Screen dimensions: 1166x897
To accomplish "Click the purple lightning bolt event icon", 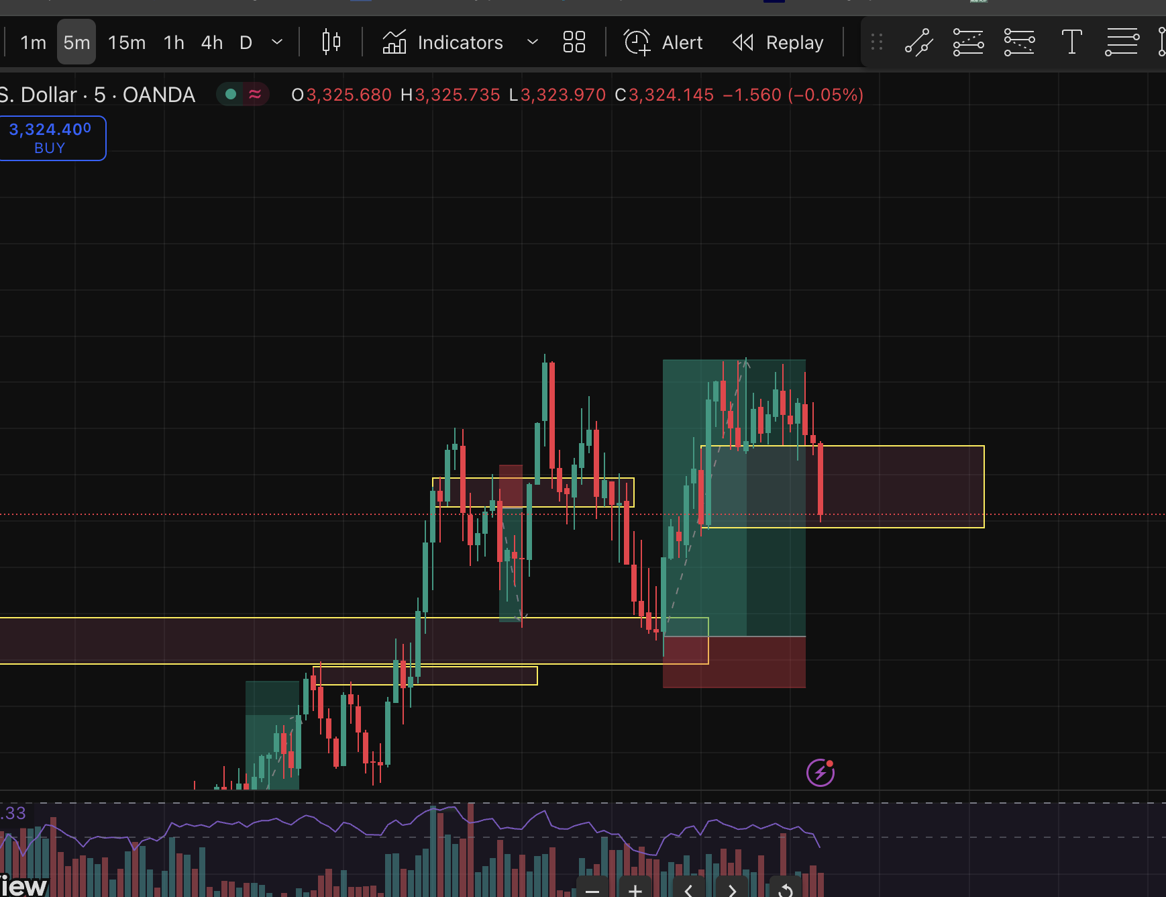I will [x=820, y=773].
